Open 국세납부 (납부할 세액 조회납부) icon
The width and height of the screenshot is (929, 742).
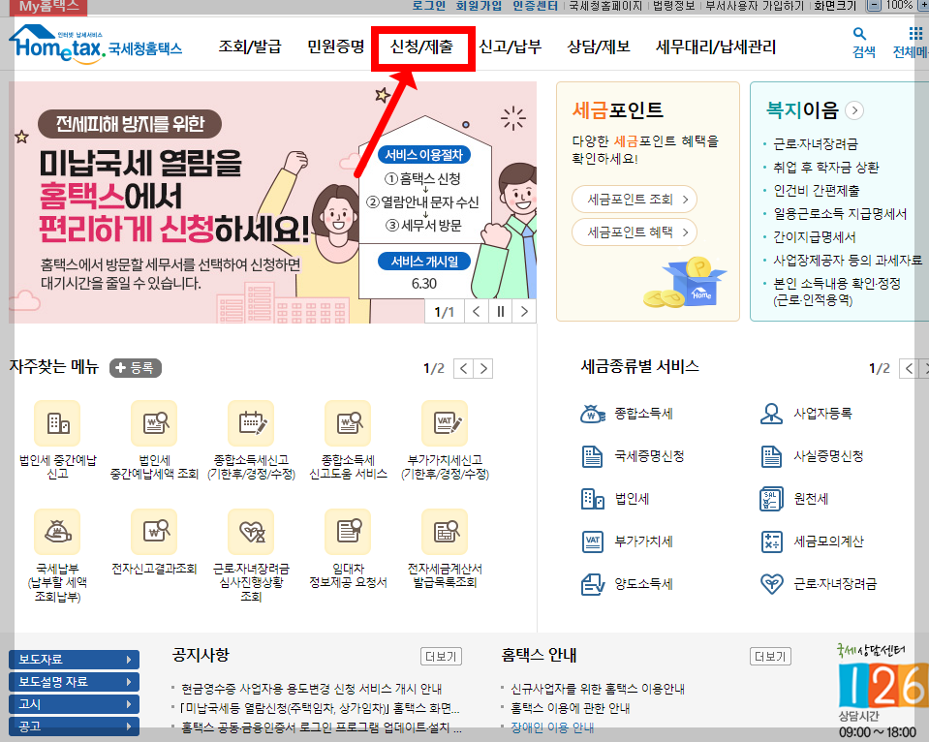57,532
